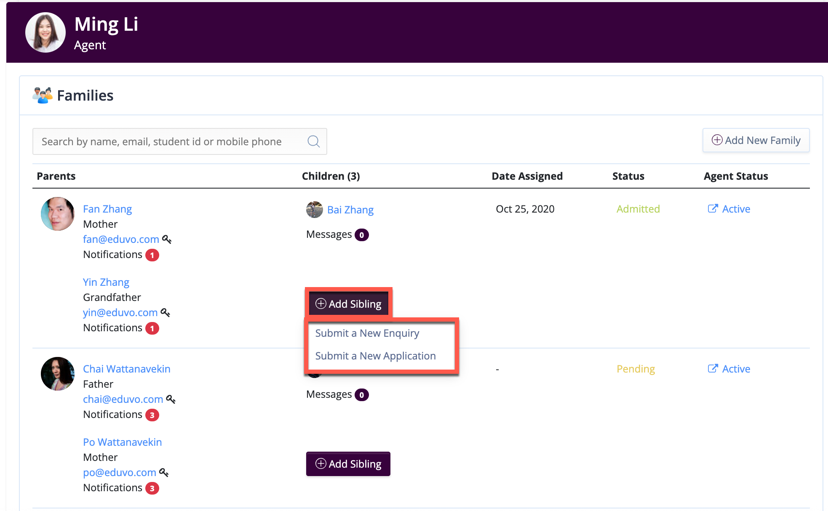
Task: Click key icon next to chai@eduvo.com
Action: (171, 399)
